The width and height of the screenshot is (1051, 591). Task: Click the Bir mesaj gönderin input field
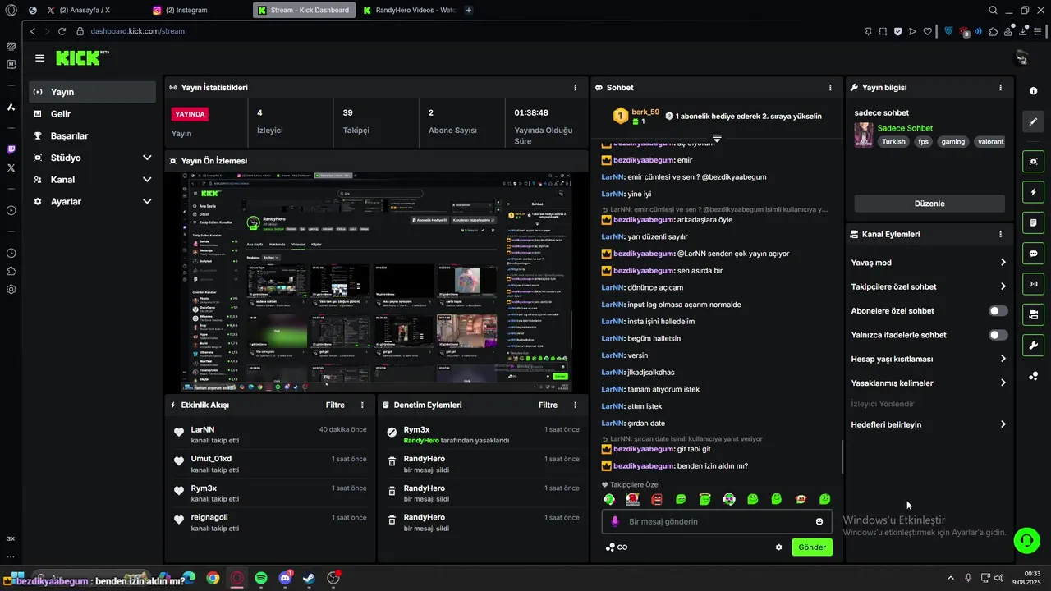717,521
